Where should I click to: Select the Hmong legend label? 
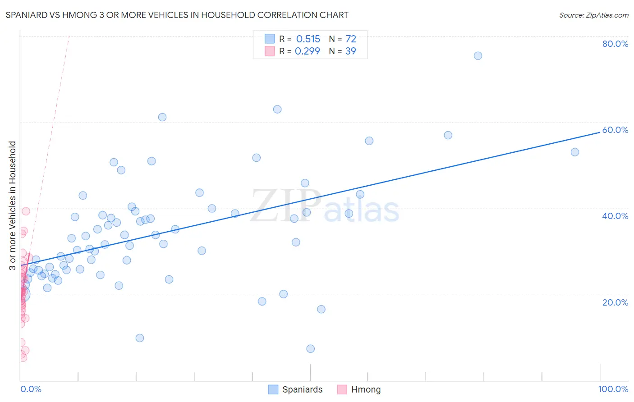click(x=366, y=389)
